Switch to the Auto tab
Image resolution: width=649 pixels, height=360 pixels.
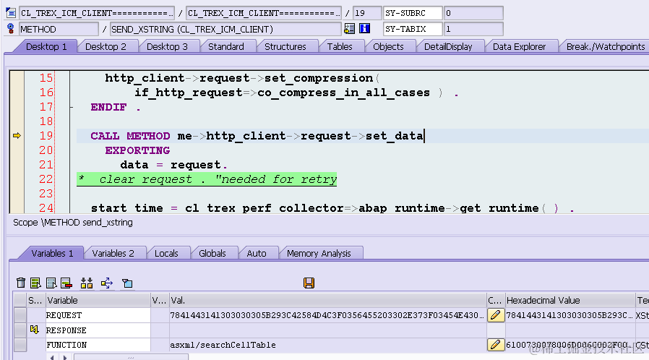point(257,253)
